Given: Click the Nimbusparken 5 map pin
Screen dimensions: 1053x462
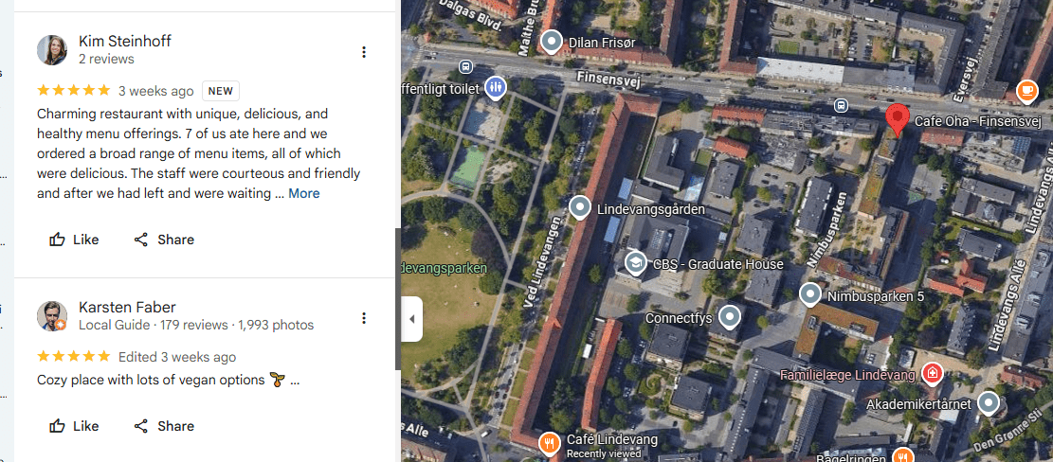Looking at the screenshot, I should pyautogui.click(x=809, y=295).
